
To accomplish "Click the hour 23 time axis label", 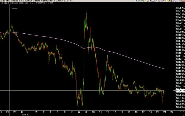I will [15, 112].
